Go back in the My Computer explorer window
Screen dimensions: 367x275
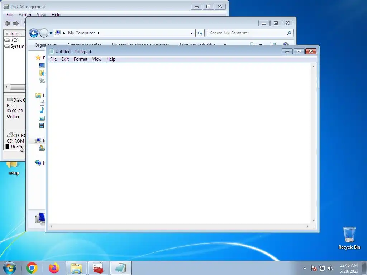[x=34, y=33]
